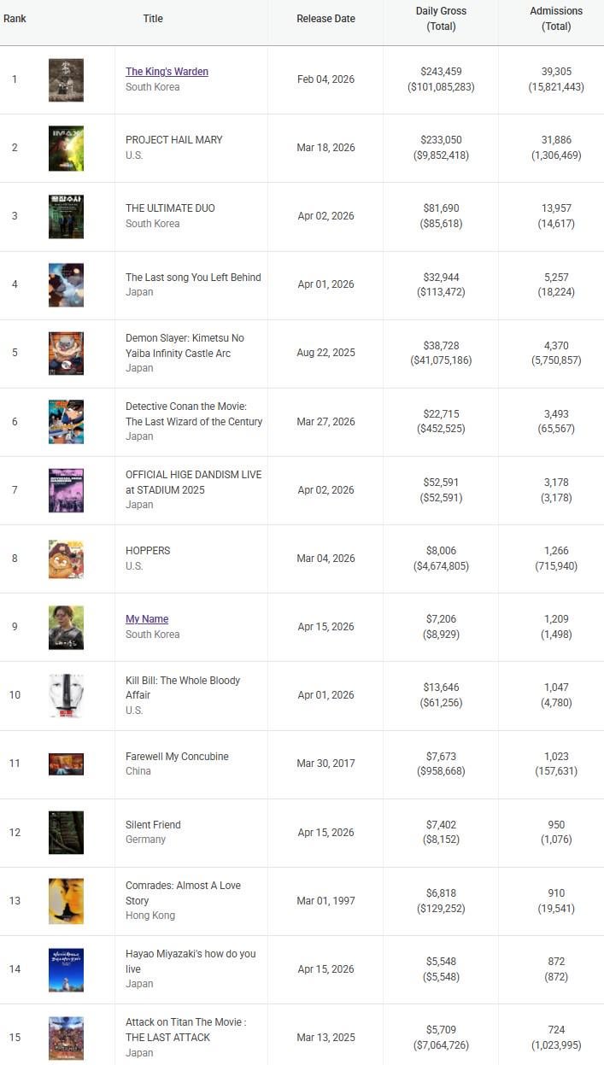The image size is (604, 1065).
Task: Click Daily Gross (Total) column header
Action: pyautogui.click(x=441, y=19)
